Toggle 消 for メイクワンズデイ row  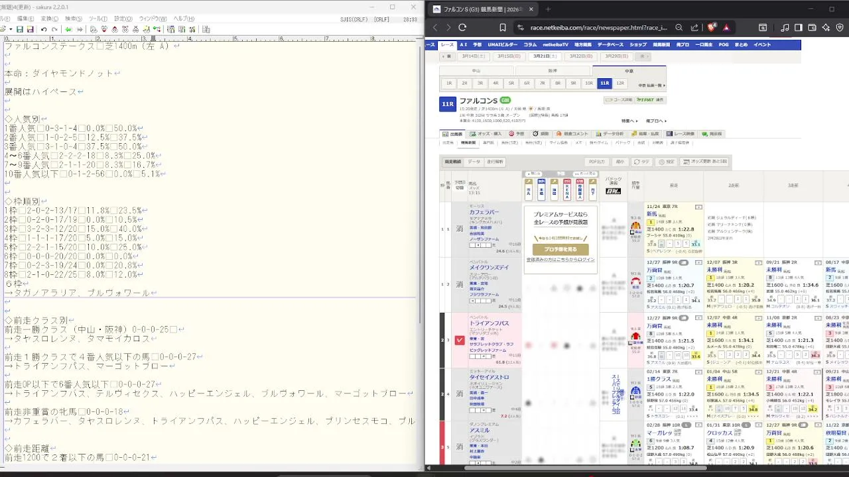click(x=459, y=284)
